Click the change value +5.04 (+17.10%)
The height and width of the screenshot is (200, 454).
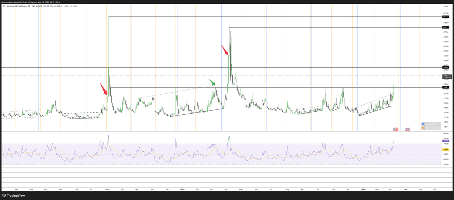(x=70, y=6)
